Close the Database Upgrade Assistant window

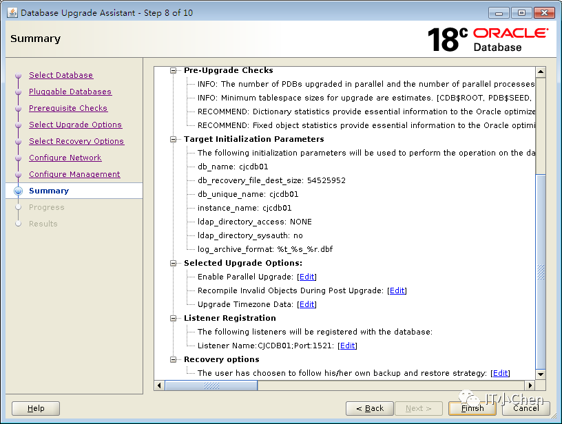(544, 13)
